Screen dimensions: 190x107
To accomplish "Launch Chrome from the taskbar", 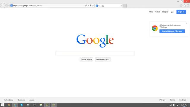I will [9, 105].
